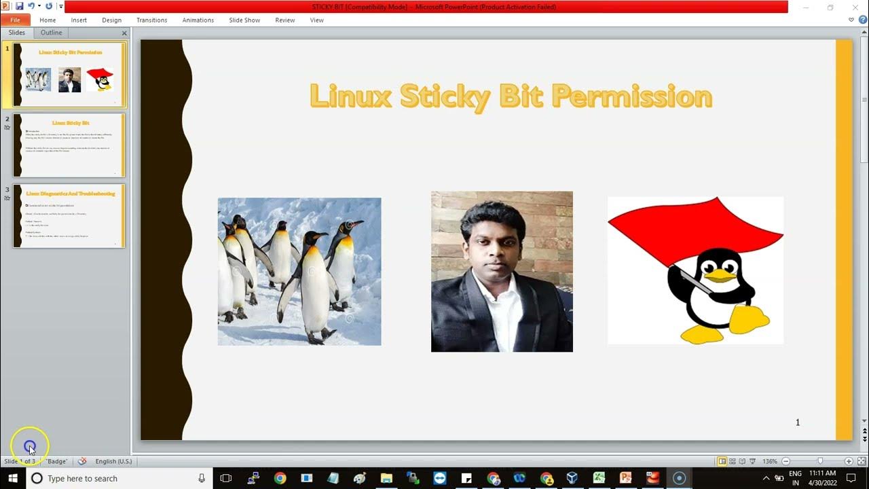The width and height of the screenshot is (869, 489).
Task: Click the spell check icon in status bar
Action: [82, 461]
